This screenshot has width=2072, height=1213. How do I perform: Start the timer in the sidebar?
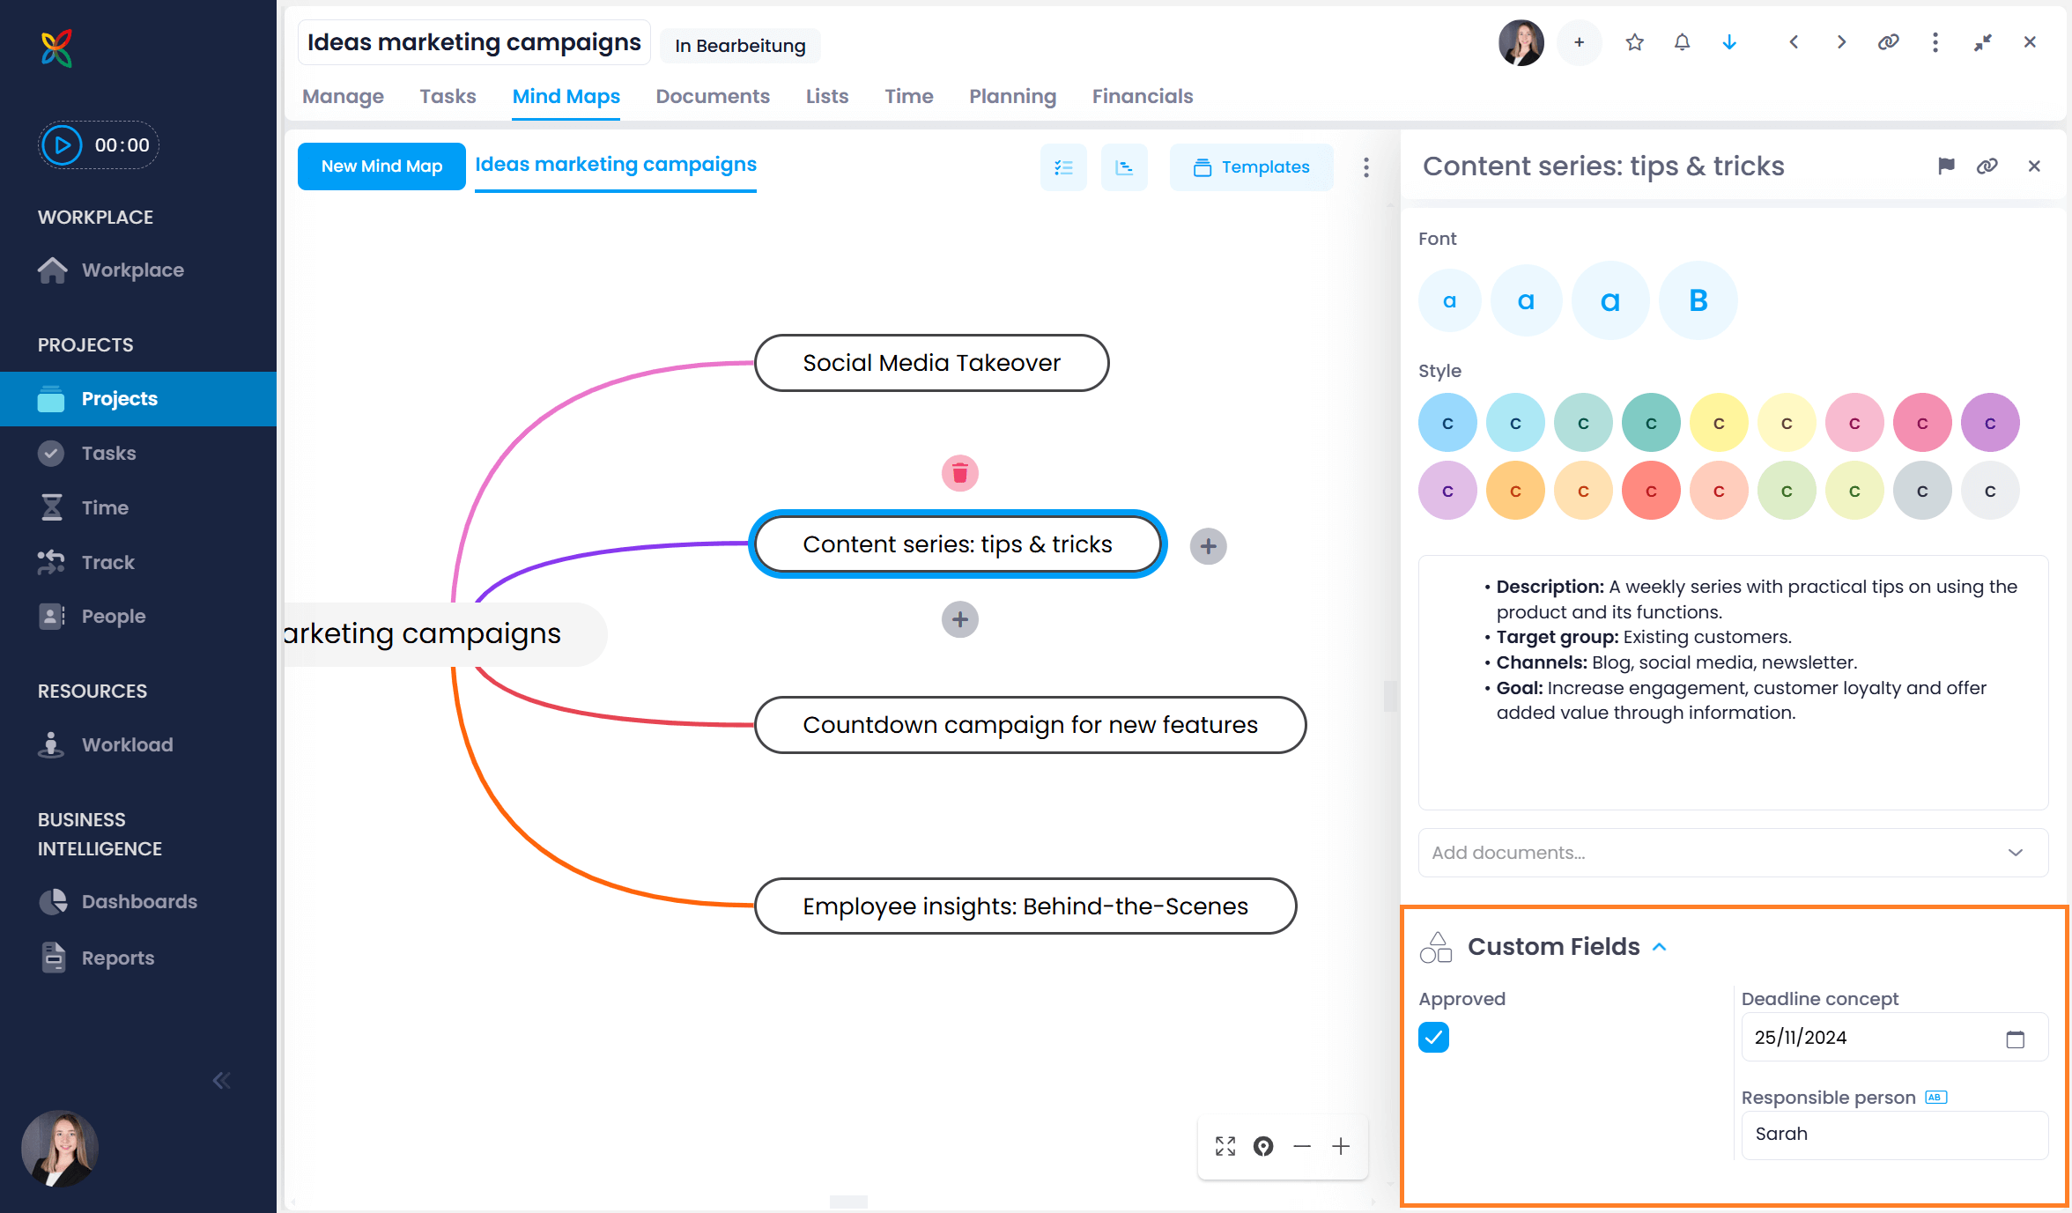coord(61,144)
